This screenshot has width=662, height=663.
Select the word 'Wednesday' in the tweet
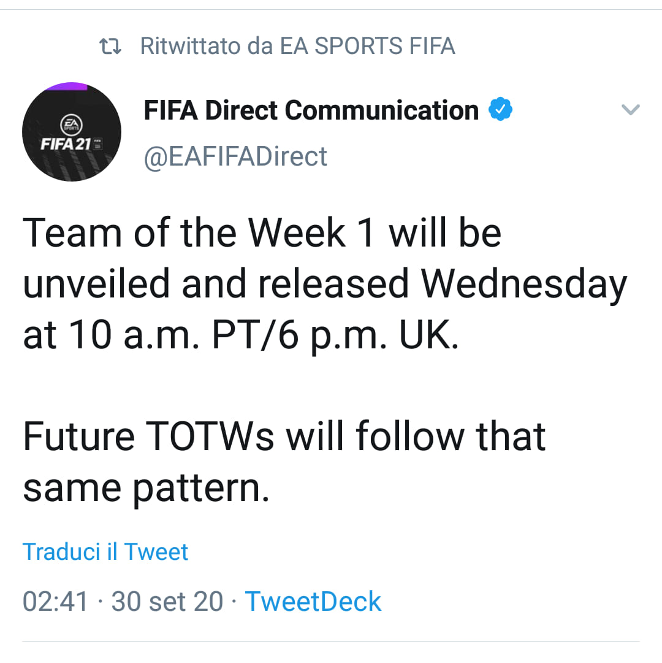524,284
